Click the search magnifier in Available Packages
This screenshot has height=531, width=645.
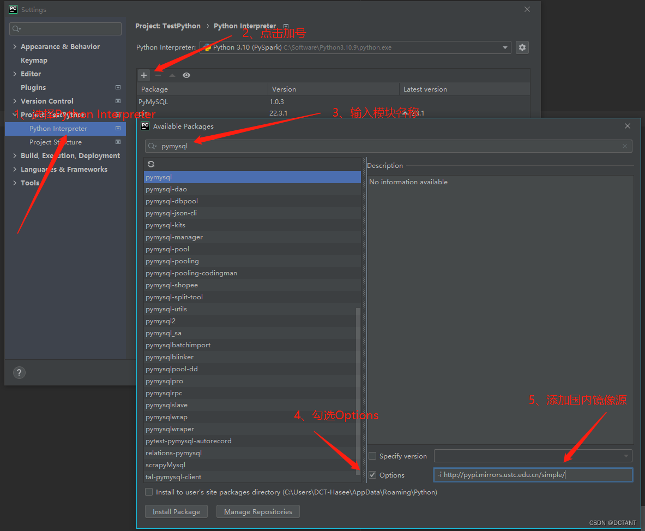[x=152, y=146]
